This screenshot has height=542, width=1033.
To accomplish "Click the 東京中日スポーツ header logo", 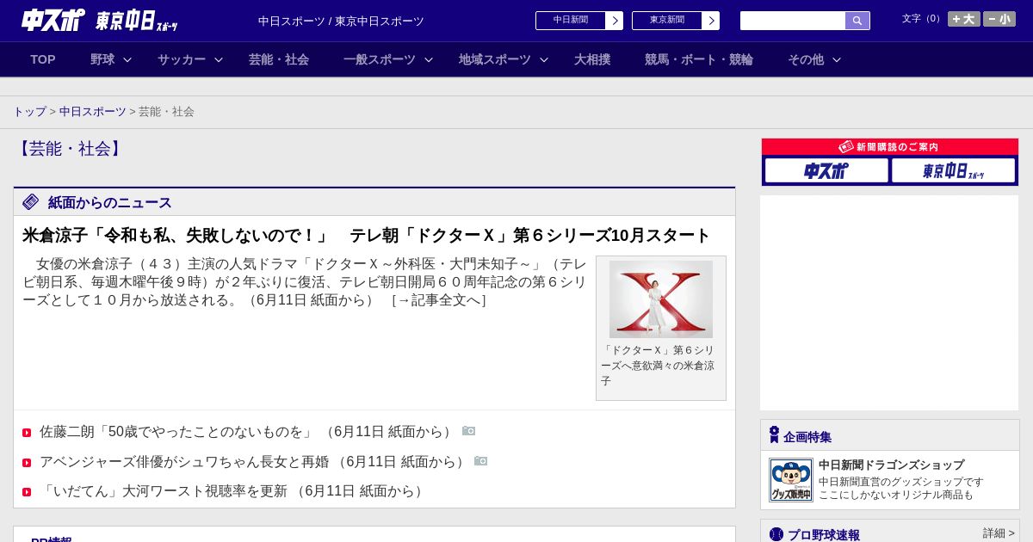I will click(x=137, y=21).
